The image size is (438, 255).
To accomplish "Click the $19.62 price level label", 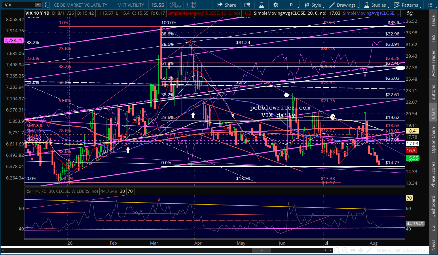I will pos(392,118).
